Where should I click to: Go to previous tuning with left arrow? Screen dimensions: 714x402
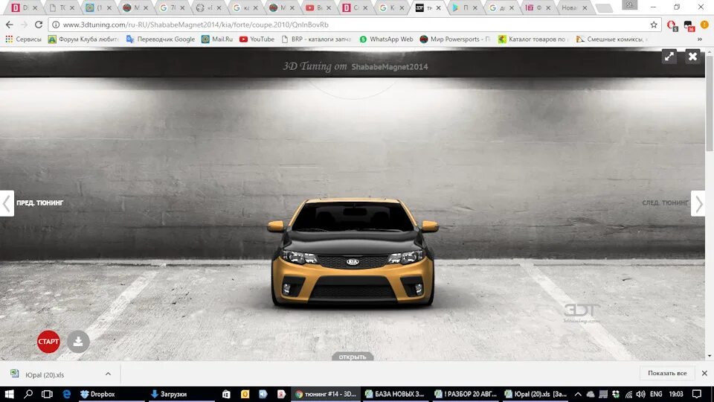pos(7,203)
